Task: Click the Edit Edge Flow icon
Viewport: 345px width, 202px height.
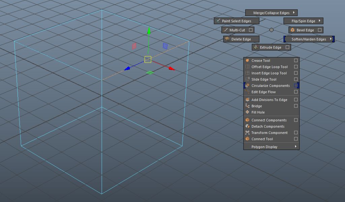Action: tap(247, 92)
